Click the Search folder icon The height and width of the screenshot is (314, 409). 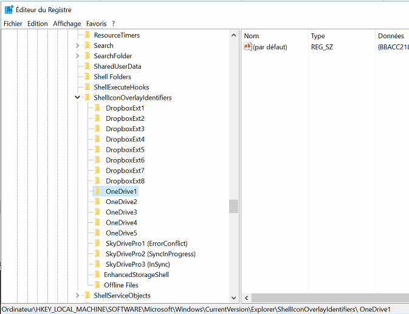(x=88, y=46)
